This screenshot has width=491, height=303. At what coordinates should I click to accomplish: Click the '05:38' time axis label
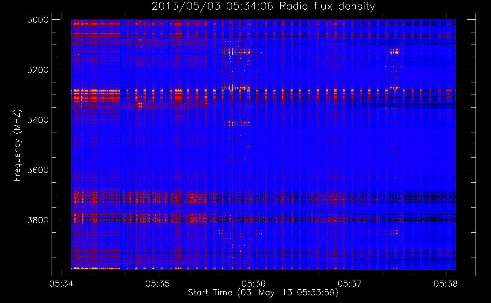click(446, 284)
